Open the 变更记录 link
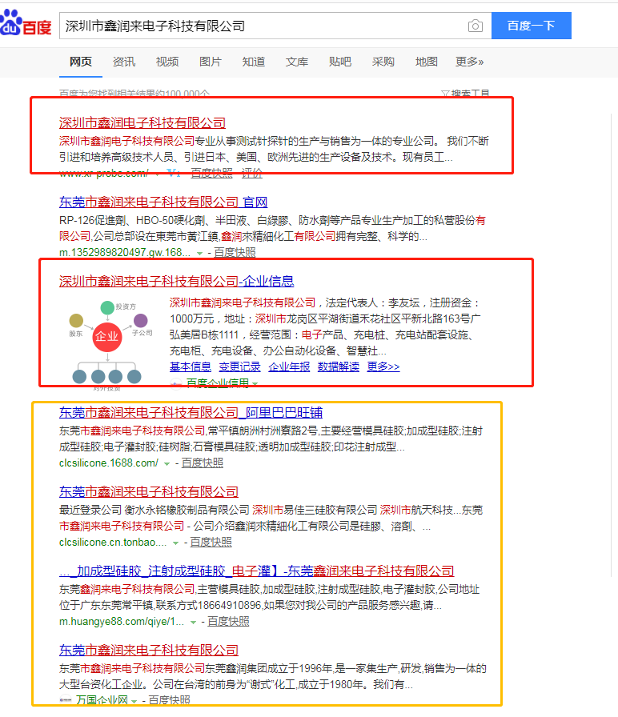Viewport: 618px width, 717px height. click(x=239, y=367)
